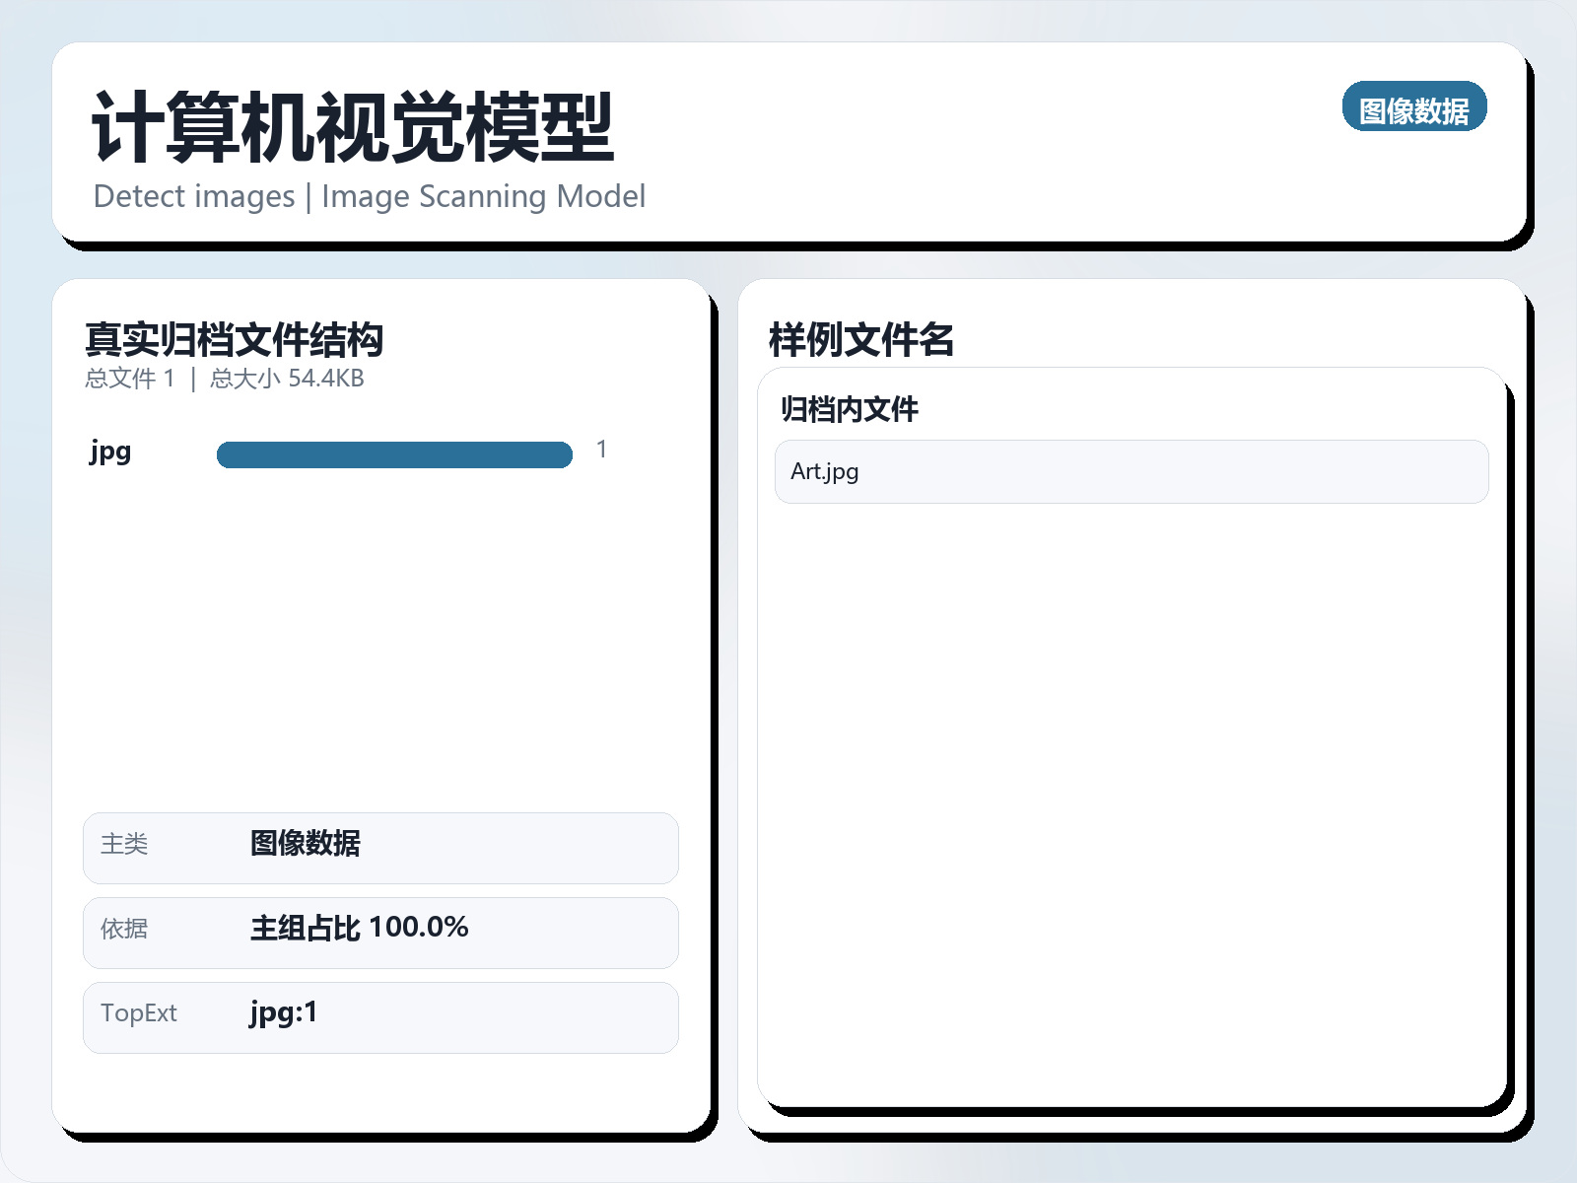Expand the 真实归档文件结构 panel
The height and width of the screenshot is (1183, 1577).
pos(235,340)
